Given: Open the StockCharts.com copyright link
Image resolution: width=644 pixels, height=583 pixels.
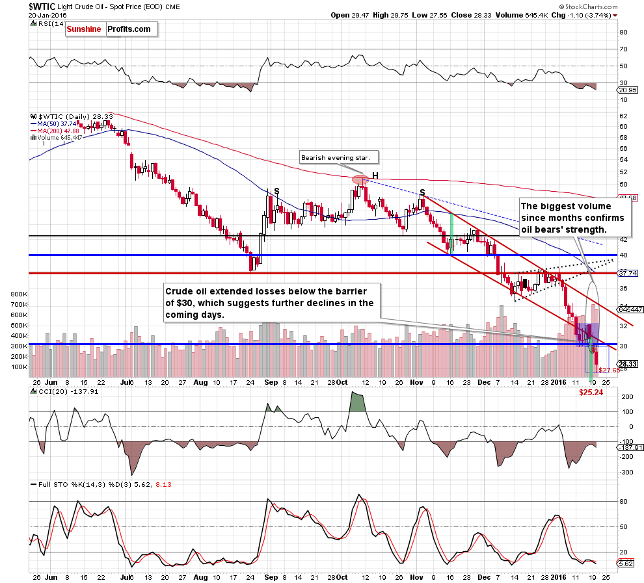Looking at the screenshot, I should (588, 6).
